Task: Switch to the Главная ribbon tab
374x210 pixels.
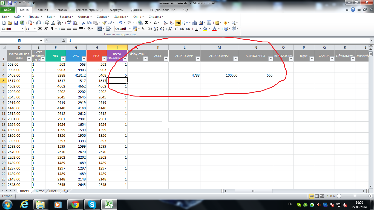Action: pyautogui.click(x=42, y=10)
